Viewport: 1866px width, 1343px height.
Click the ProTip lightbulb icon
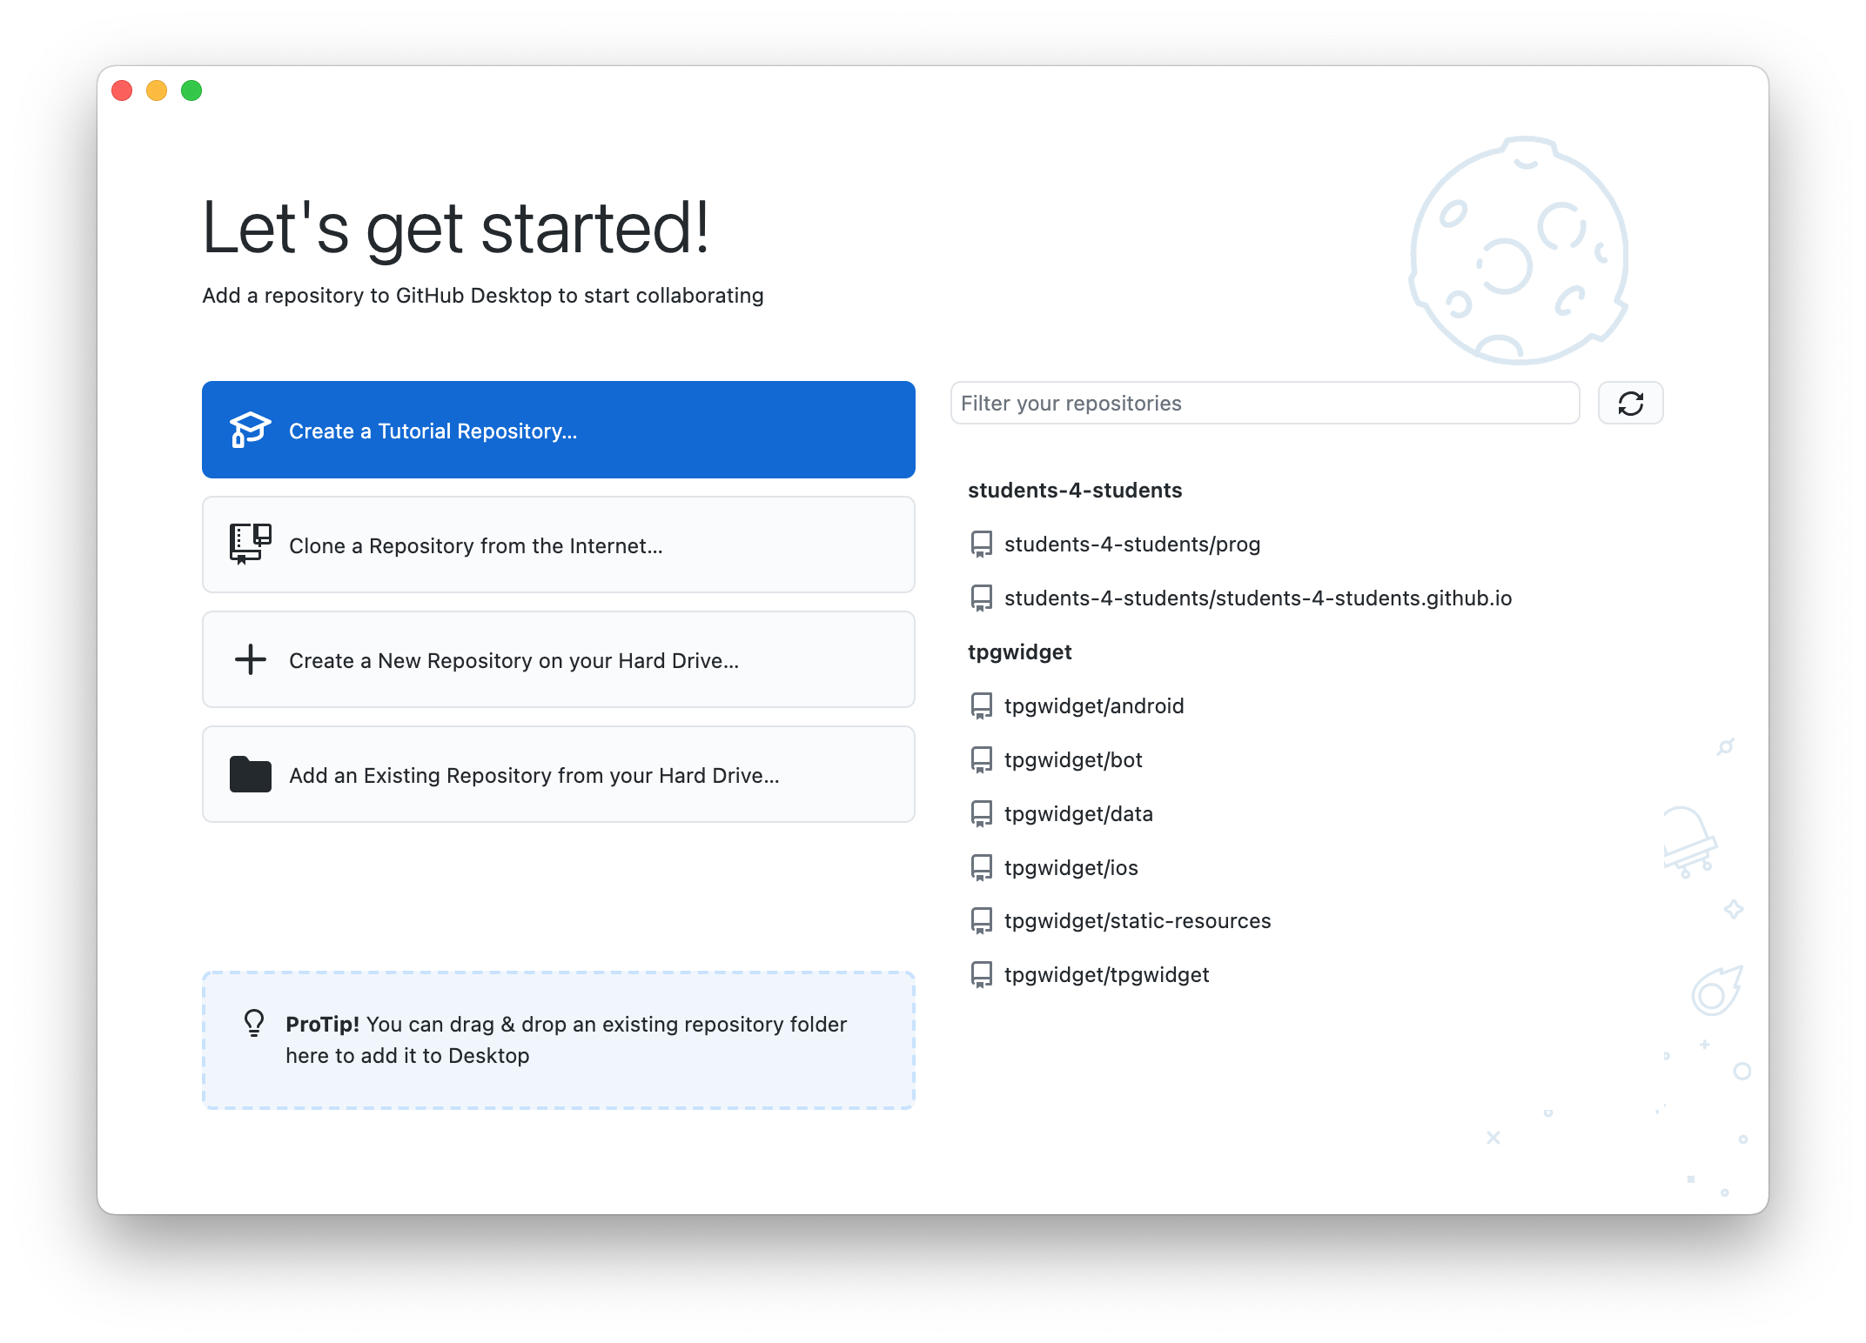[x=257, y=1023]
